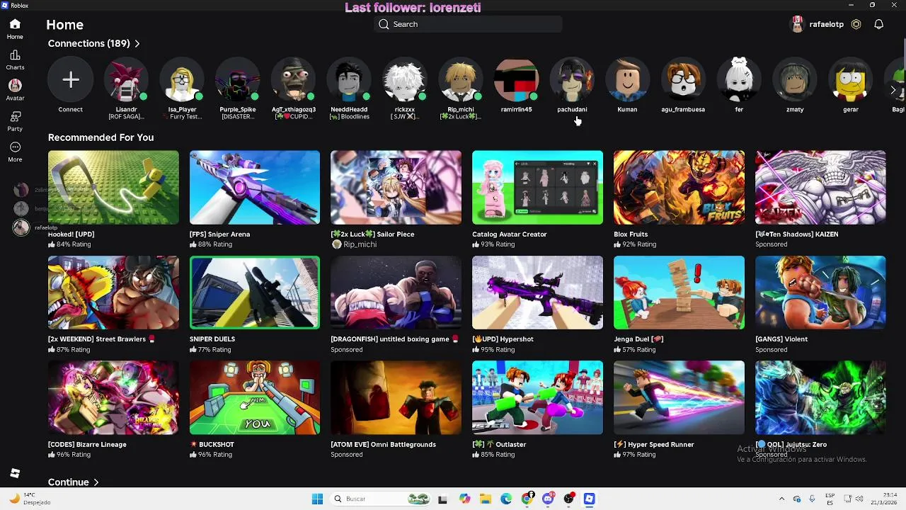
Task: Click the rafaelotp profile avatar at the top right
Action: point(798,24)
